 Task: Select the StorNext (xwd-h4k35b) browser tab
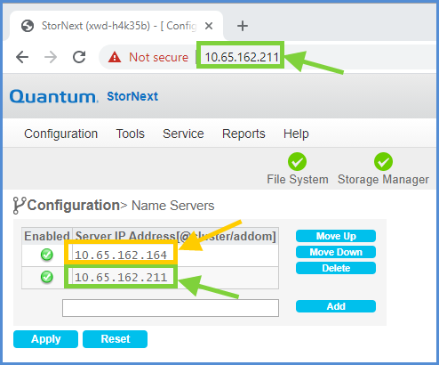click(x=116, y=26)
